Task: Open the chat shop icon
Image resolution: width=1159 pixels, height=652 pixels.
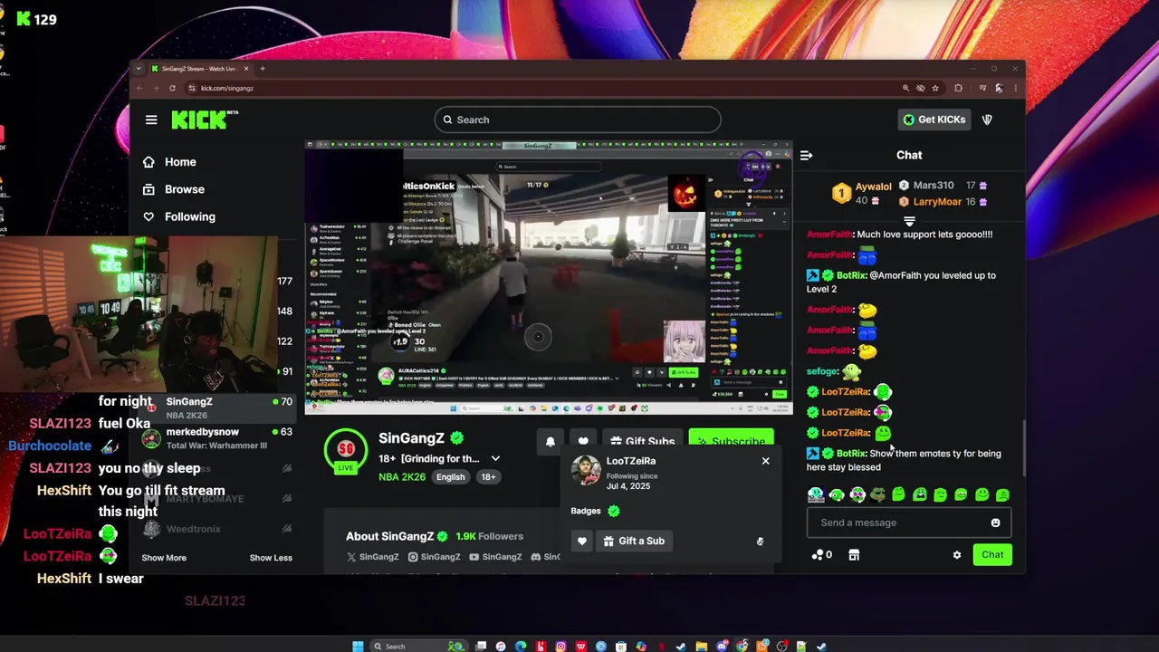Action: point(854,555)
